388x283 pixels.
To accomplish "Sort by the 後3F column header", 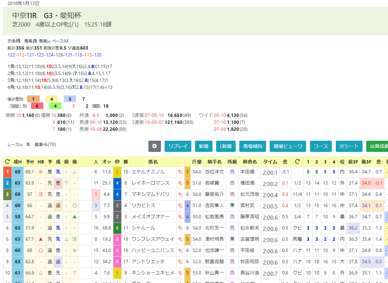I will [366, 162].
